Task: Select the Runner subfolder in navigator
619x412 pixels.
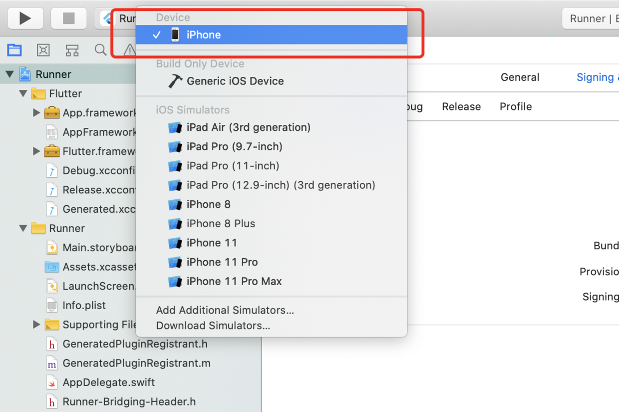Action: click(66, 228)
